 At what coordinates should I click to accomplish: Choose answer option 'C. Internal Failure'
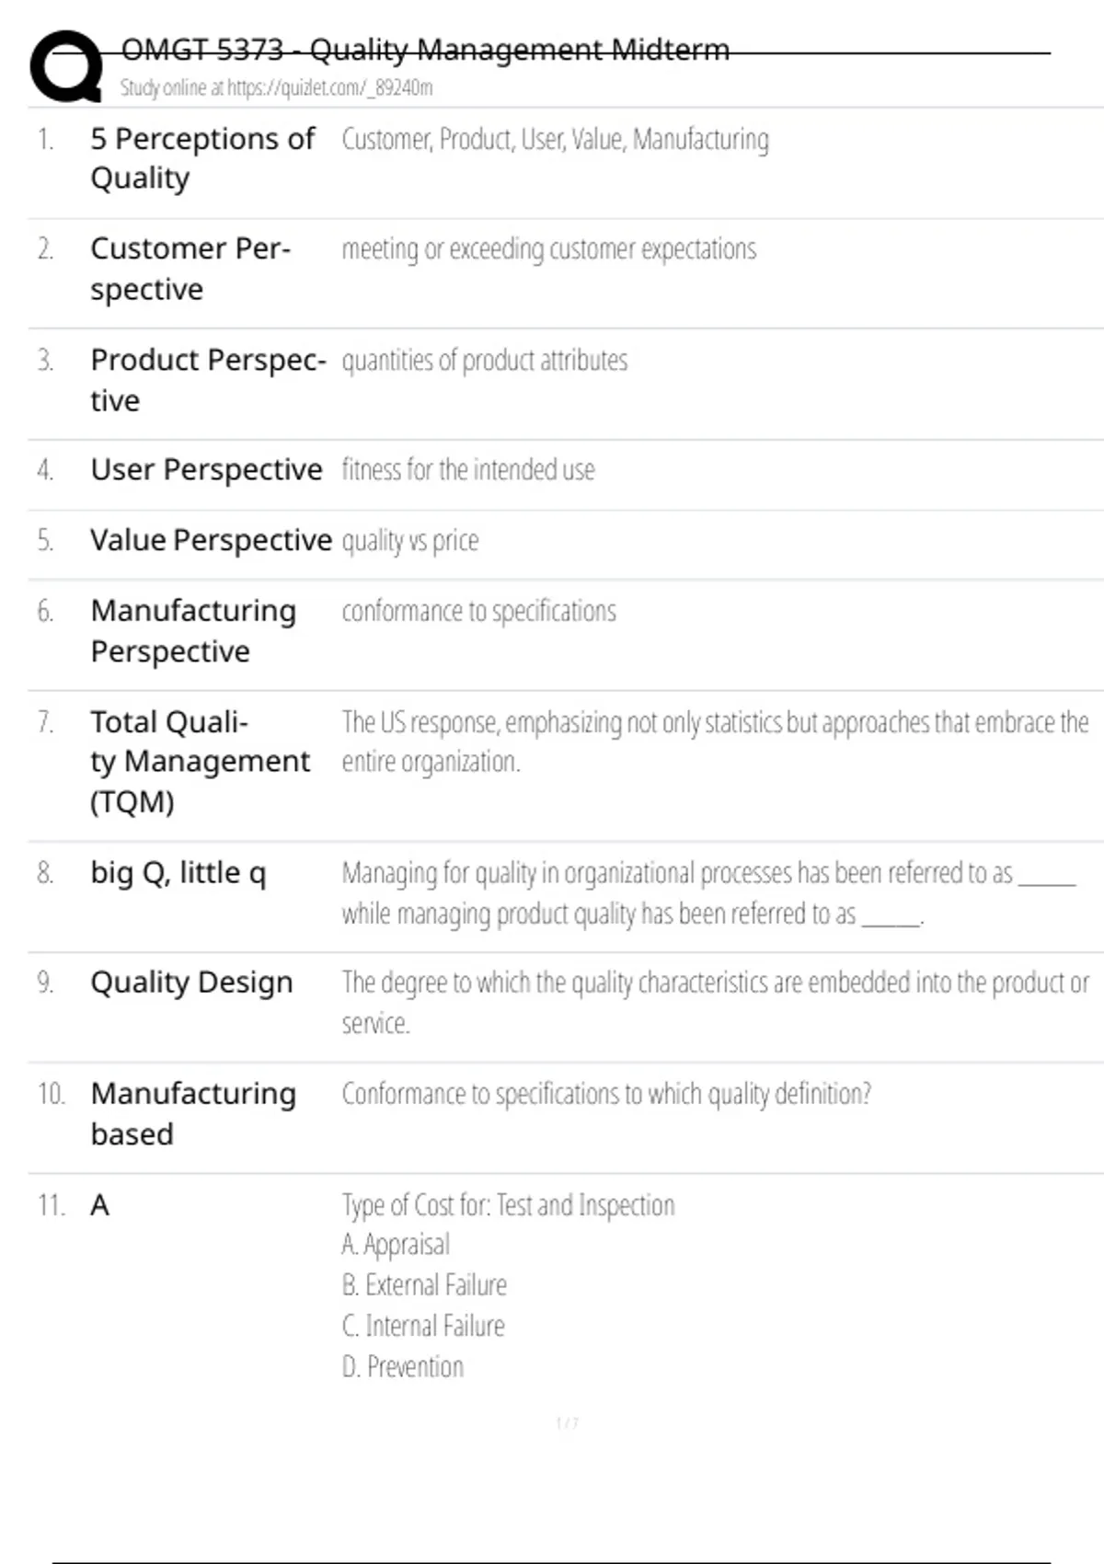pyautogui.click(x=423, y=1326)
